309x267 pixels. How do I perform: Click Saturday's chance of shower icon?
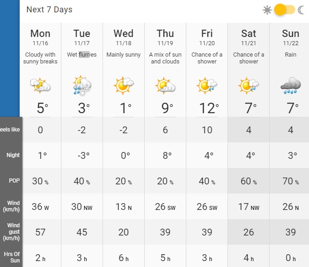tap(249, 85)
